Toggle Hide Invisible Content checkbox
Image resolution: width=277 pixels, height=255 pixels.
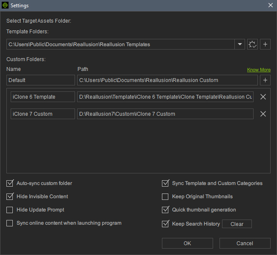coord(10,196)
